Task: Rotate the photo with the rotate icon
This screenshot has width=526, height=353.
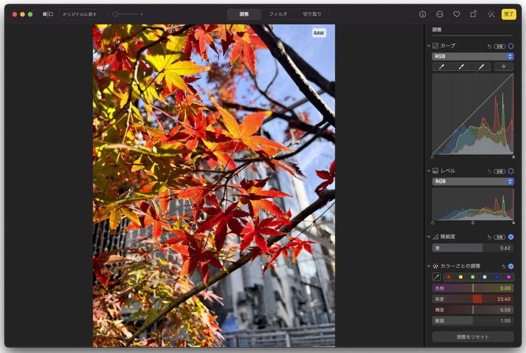Action: pos(473,14)
